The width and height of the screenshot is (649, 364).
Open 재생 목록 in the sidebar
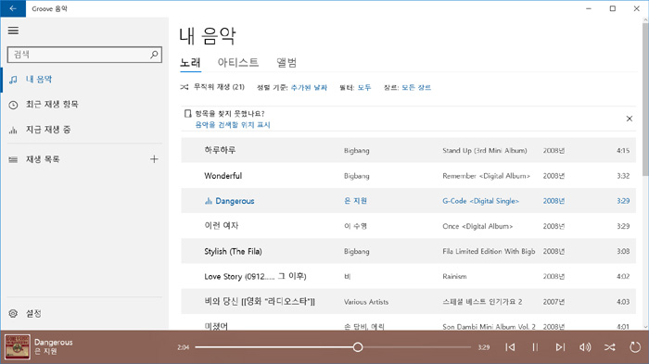click(43, 158)
